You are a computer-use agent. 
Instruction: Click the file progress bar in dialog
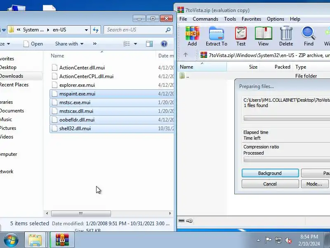coord(287,118)
